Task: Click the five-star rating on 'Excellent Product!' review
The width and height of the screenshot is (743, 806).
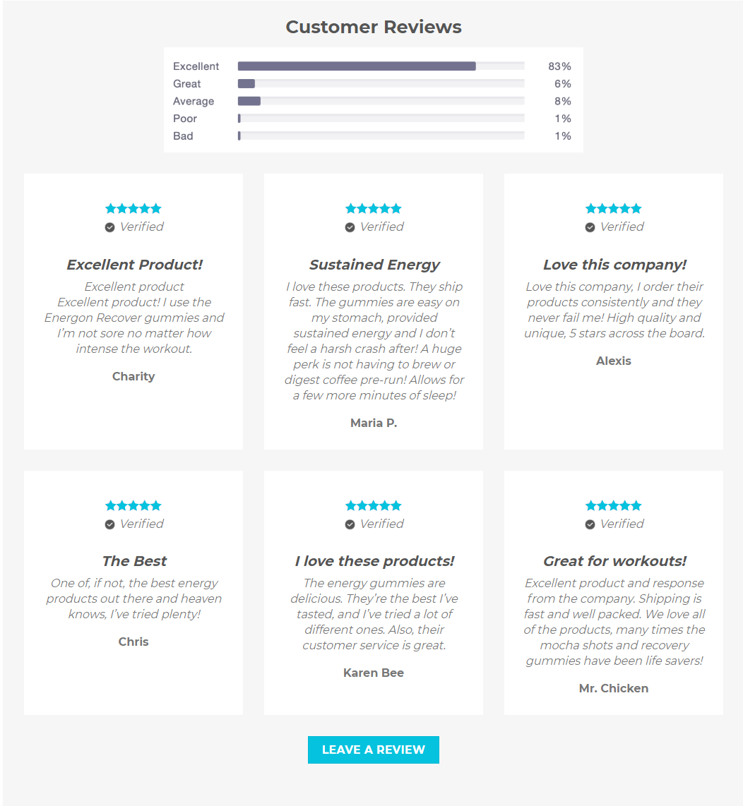Action: pos(133,209)
